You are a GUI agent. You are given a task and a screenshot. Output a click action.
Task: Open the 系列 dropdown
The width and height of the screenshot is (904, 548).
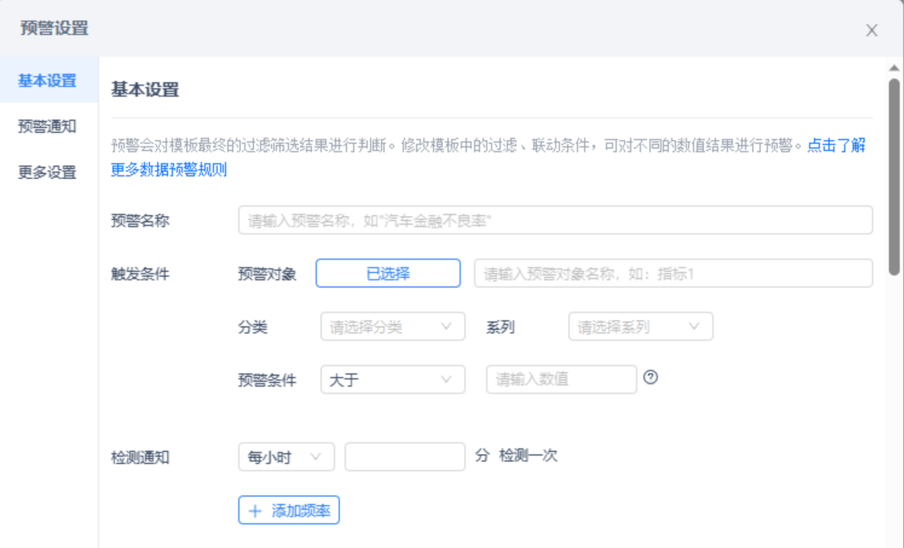pos(640,327)
